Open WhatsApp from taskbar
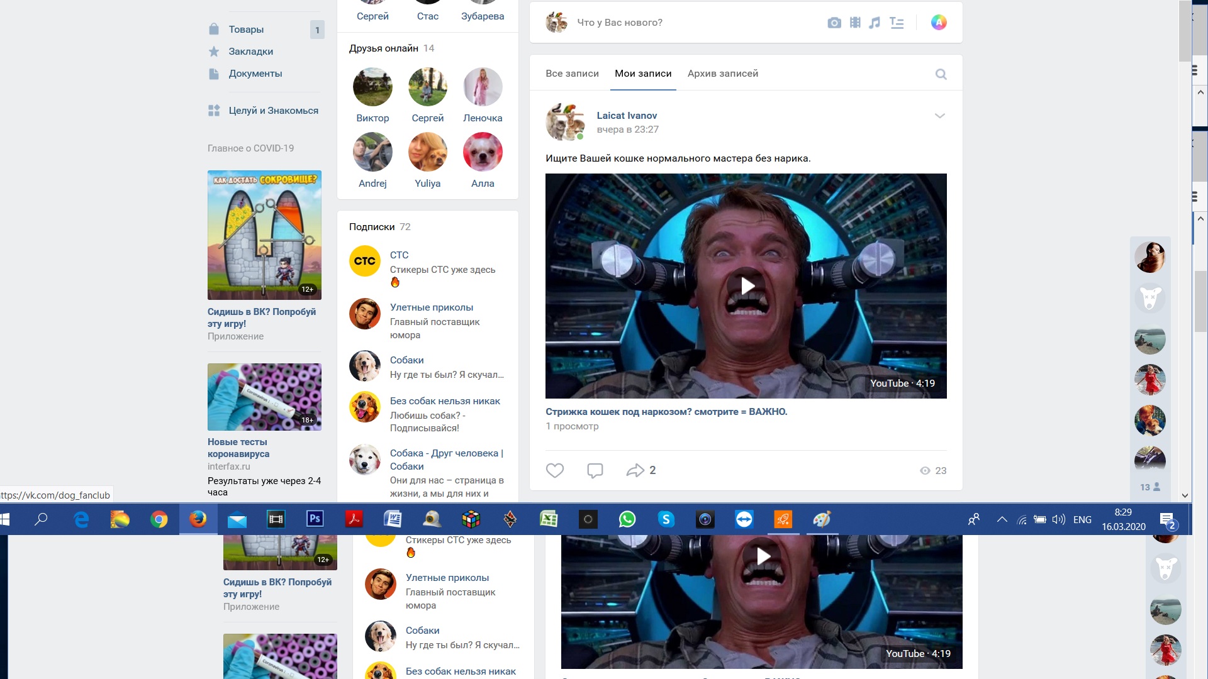This screenshot has width=1208, height=679. 627,519
